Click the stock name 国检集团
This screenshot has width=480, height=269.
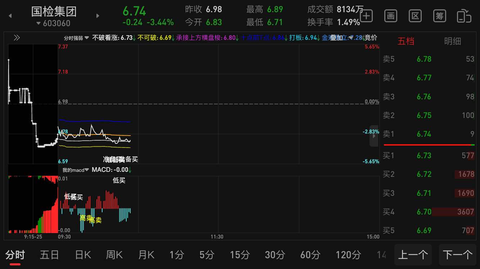point(54,11)
